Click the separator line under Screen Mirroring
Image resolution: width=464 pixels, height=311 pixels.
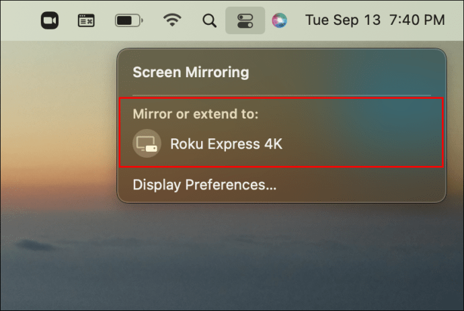click(x=281, y=95)
